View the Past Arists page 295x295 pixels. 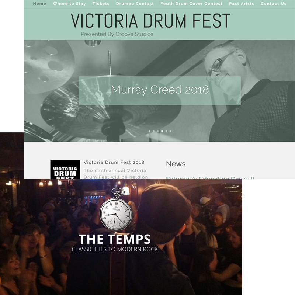(x=242, y=4)
